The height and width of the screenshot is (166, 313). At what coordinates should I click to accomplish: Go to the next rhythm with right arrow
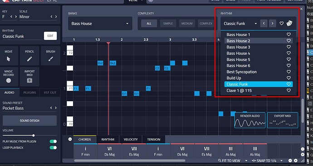(x=273, y=23)
